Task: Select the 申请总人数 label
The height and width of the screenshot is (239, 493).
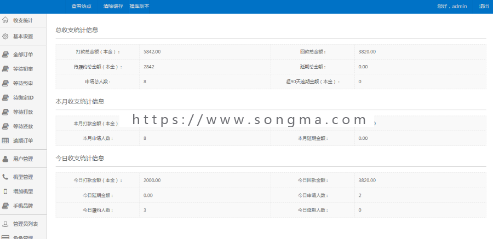Action: (98, 81)
